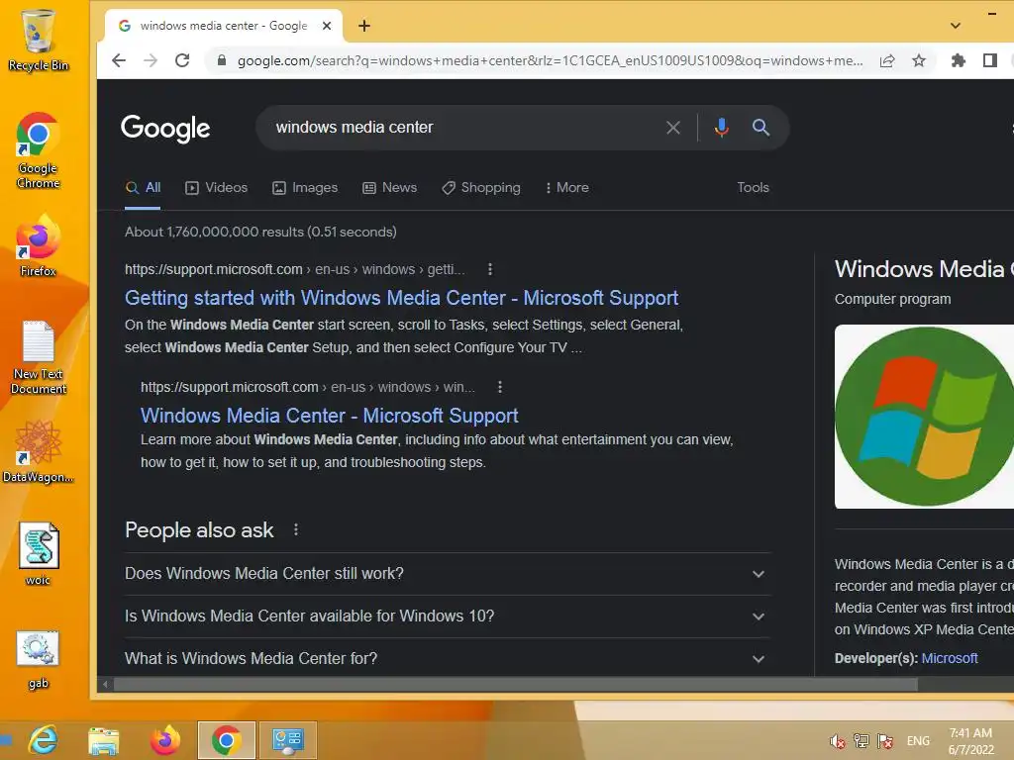Open Firefox from taskbar
Image resolution: width=1014 pixels, height=760 pixels.
[x=165, y=740]
